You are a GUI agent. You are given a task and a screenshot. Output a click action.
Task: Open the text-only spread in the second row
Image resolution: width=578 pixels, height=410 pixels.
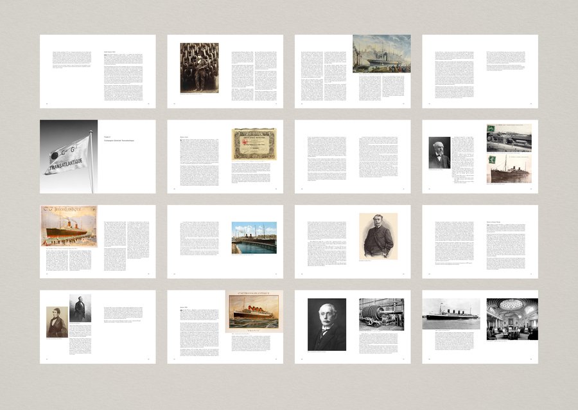(353, 156)
